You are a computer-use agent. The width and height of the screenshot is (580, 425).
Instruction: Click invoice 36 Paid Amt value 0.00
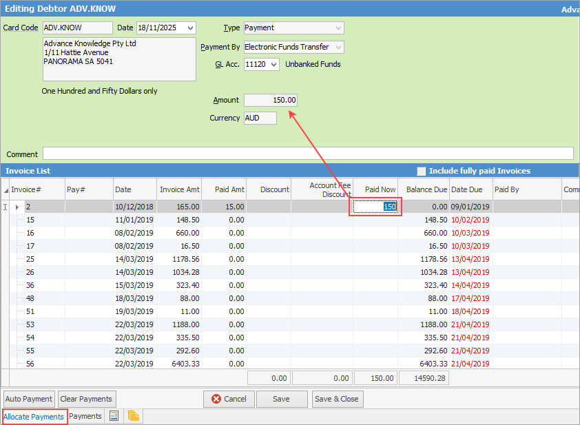236,286
